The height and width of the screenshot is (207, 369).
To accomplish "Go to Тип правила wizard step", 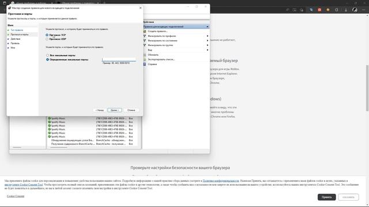I will pyautogui.click(x=17, y=30).
